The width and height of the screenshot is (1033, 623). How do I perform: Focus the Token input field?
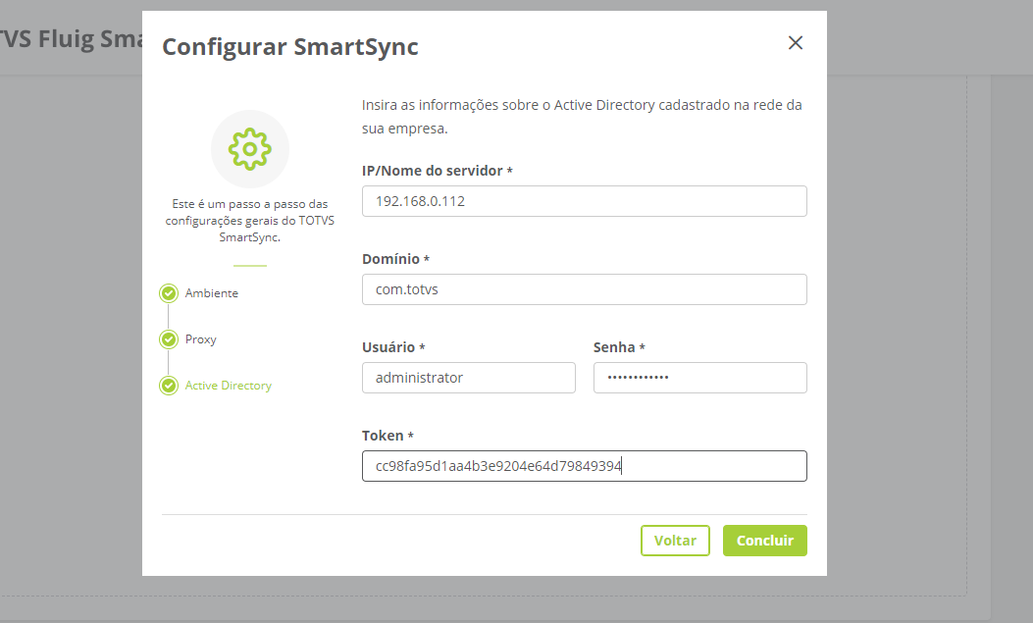point(585,466)
